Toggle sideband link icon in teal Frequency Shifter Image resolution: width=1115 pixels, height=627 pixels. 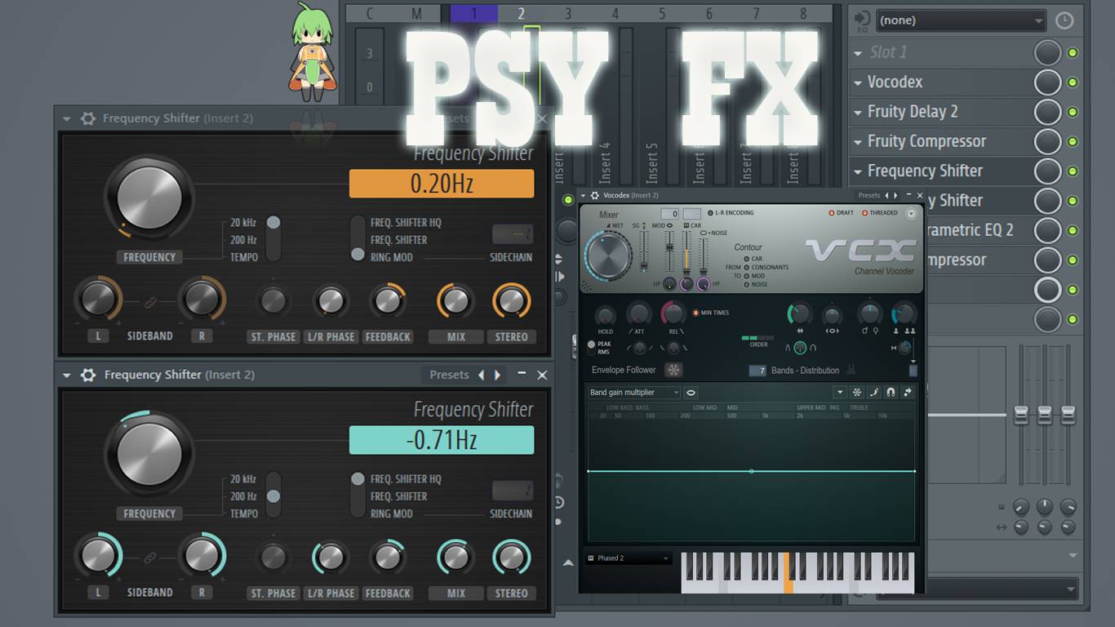(150, 559)
